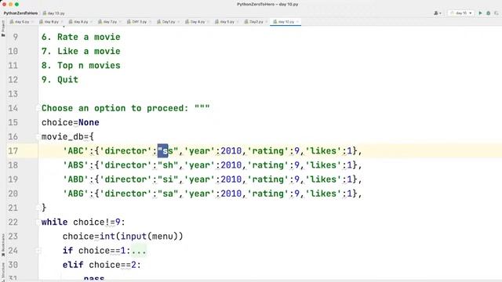502x282 pixels.
Task: Click the text '7. Like a movie'
Action: point(81,51)
